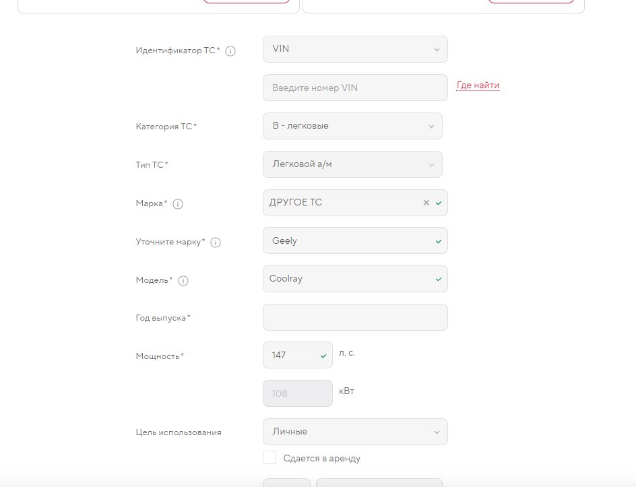Viewport: 636px width, 487px height.
Task: Click info icon next to Идентификатор ТС
Action: [230, 51]
